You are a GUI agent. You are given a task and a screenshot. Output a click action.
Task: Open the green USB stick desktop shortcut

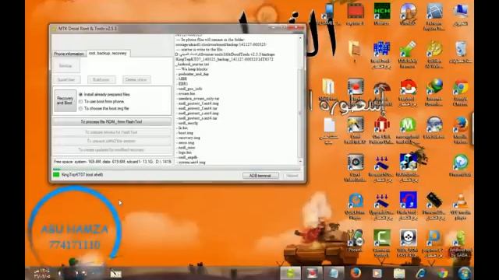pyautogui.click(x=408, y=54)
